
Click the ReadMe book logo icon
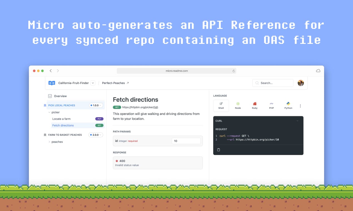[52, 83]
